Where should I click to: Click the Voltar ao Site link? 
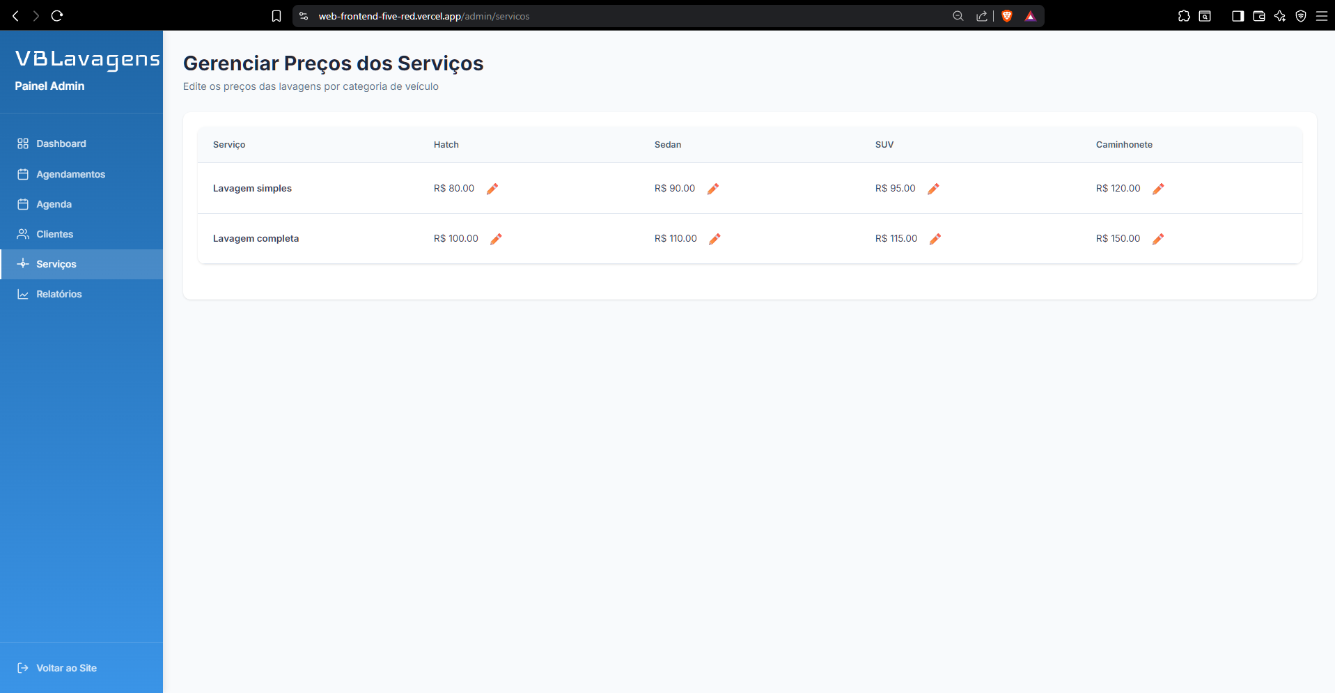[x=66, y=667]
